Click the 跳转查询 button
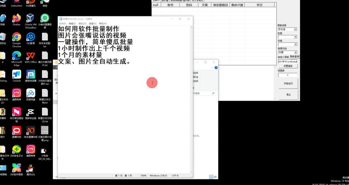Viewport: 349px width, 185px height. 295,57
